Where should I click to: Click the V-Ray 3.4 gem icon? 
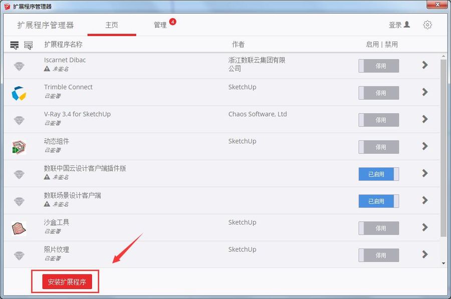coord(19,120)
